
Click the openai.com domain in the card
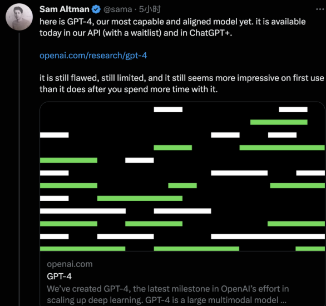coord(70,264)
